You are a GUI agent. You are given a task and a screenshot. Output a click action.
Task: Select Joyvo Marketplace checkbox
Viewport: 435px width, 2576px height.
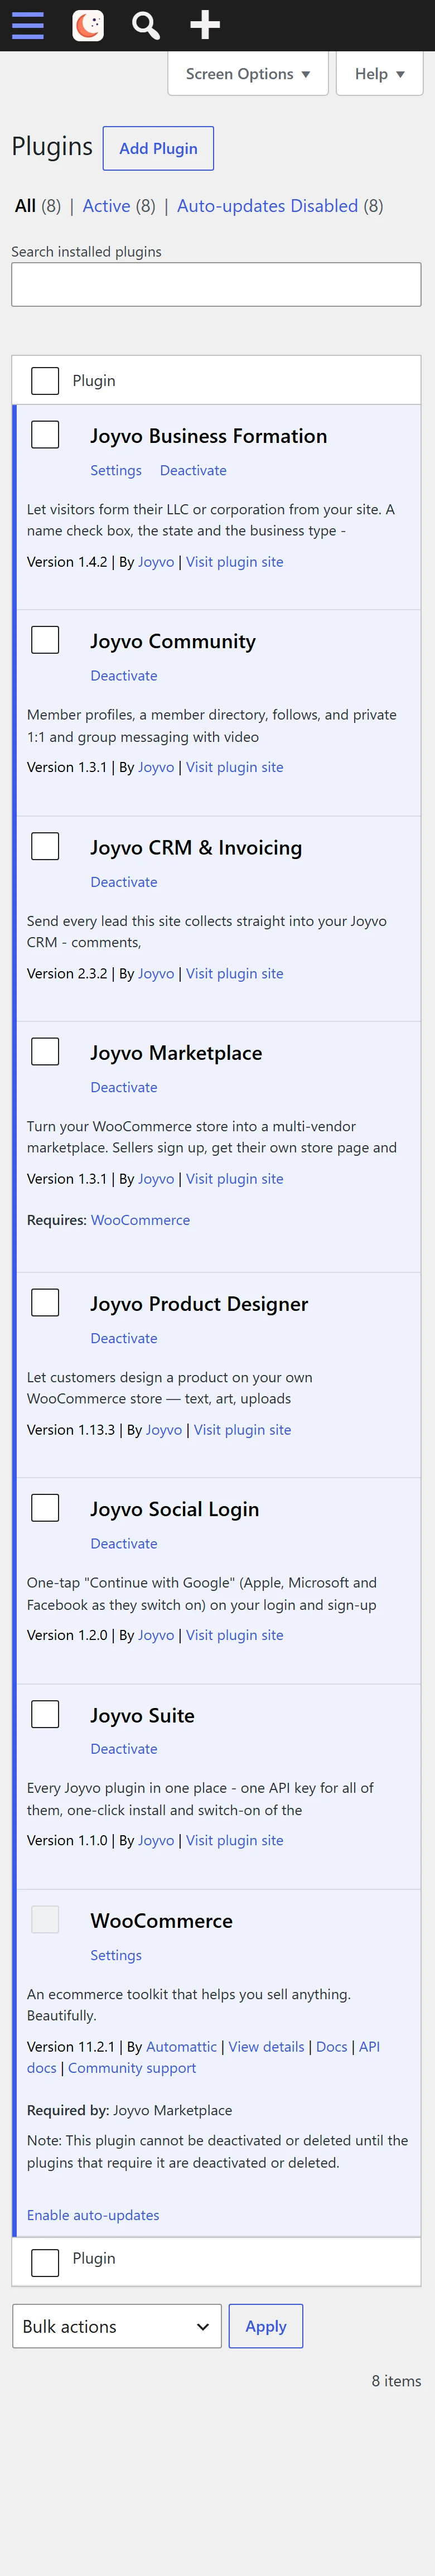tap(45, 1051)
